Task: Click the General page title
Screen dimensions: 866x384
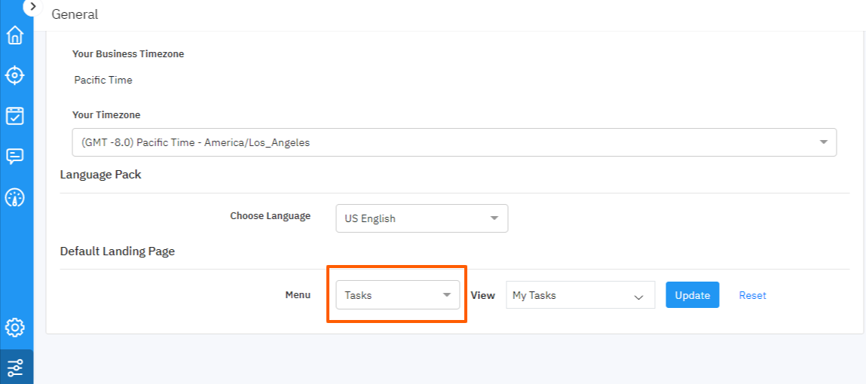Action: (75, 14)
